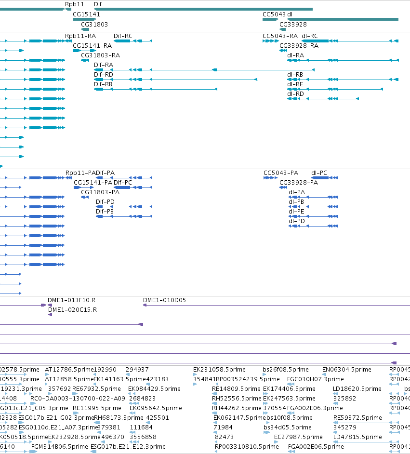410x454 pixels.
Task: Click the Rpb11-RA transcript label
Action: tap(80, 36)
